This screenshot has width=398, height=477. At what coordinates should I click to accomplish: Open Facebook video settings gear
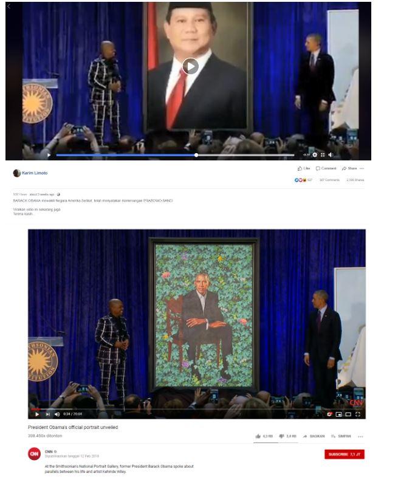point(315,155)
